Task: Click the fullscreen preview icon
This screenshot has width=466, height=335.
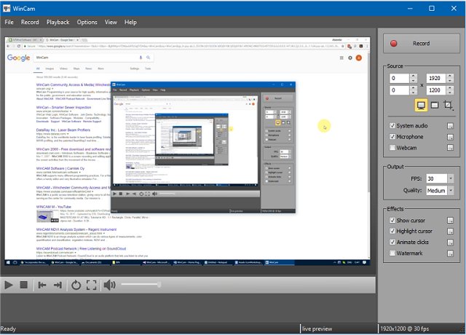Action: point(92,285)
